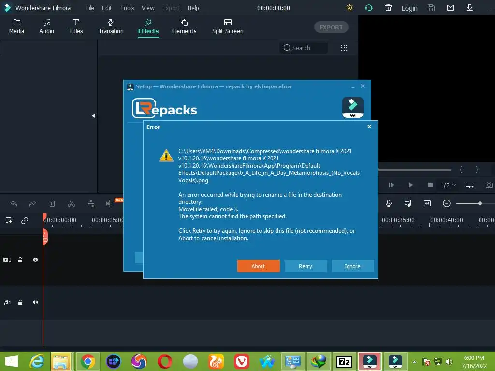Click the frame-step play button

(392, 185)
